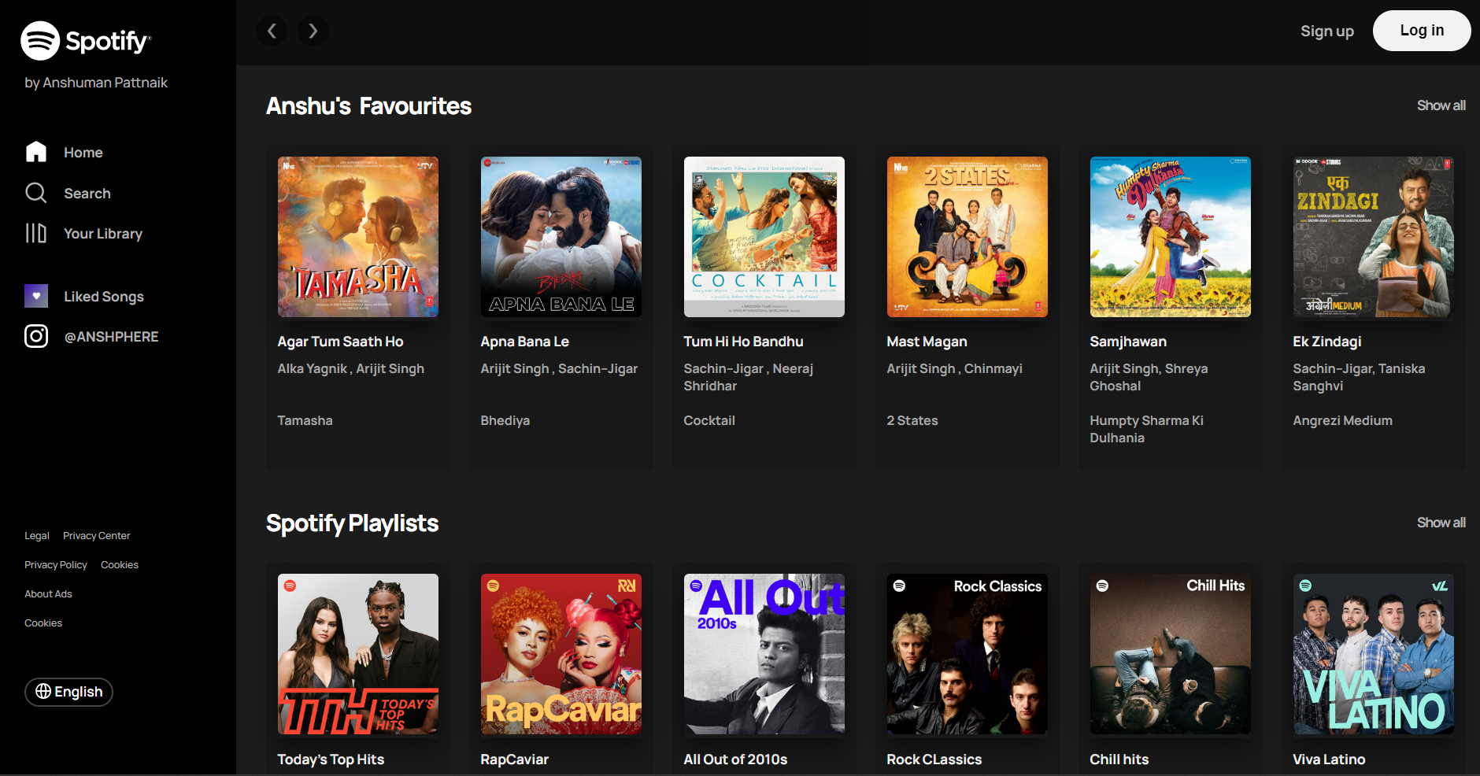Open the English language selector
This screenshot has width=1480, height=776.
tap(69, 692)
